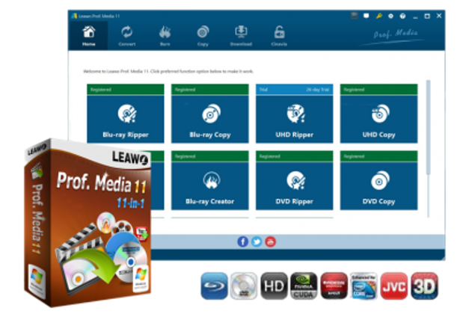This screenshot has width=463, height=317.
Task: Open the Home tab
Action: pyautogui.click(x=89, y=35)
